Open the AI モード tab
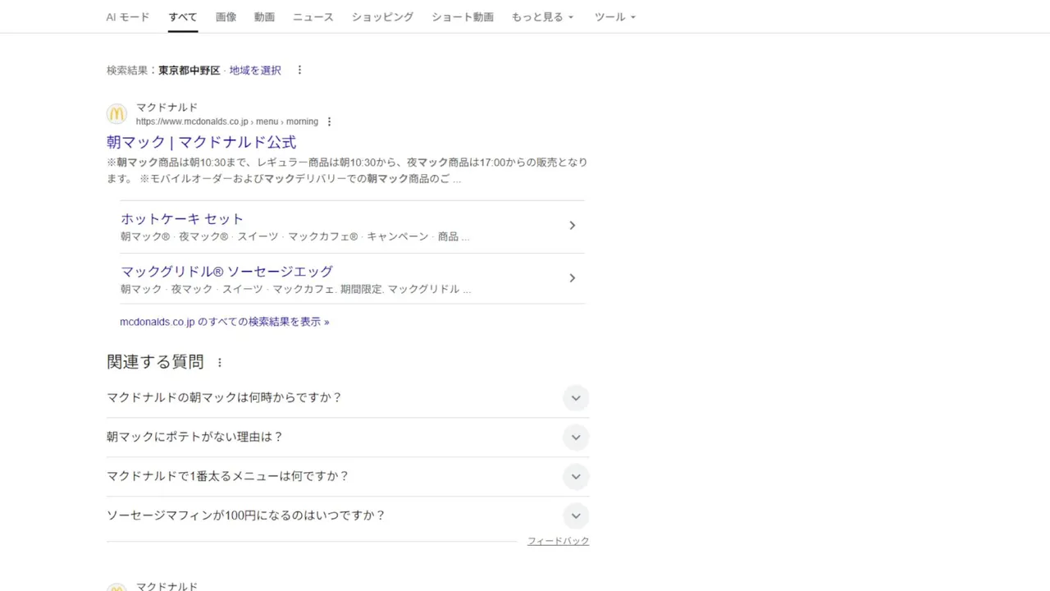Image resolution: width=1050 pixels, height=591 pixels. tap(127, 16)
